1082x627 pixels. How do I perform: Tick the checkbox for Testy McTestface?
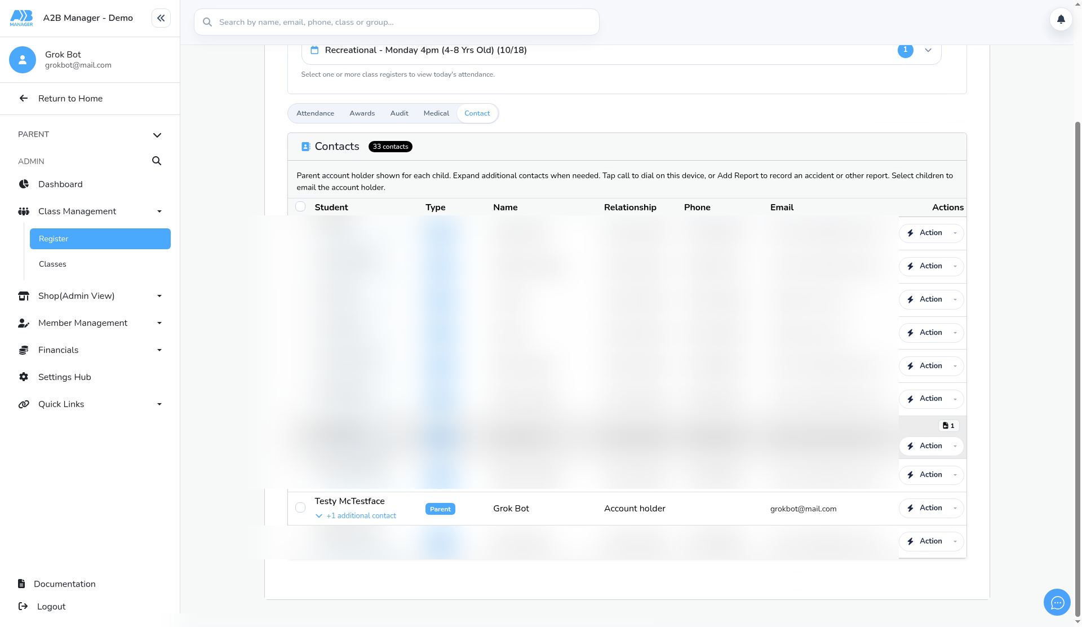pos(300,507)
